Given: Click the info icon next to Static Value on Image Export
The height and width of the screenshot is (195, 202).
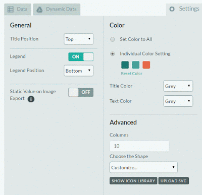Looking at the screenshot, I should pyautogui.click(x=31, y=99).
